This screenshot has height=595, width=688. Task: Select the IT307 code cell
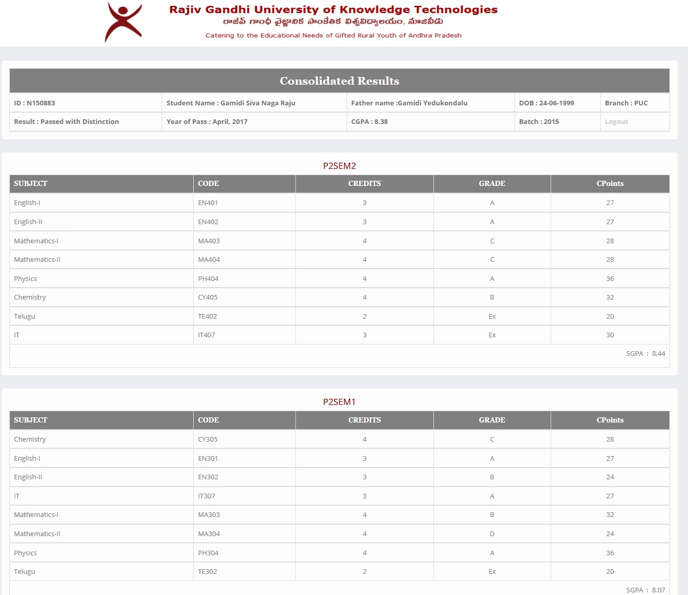[x=244, y=496]
